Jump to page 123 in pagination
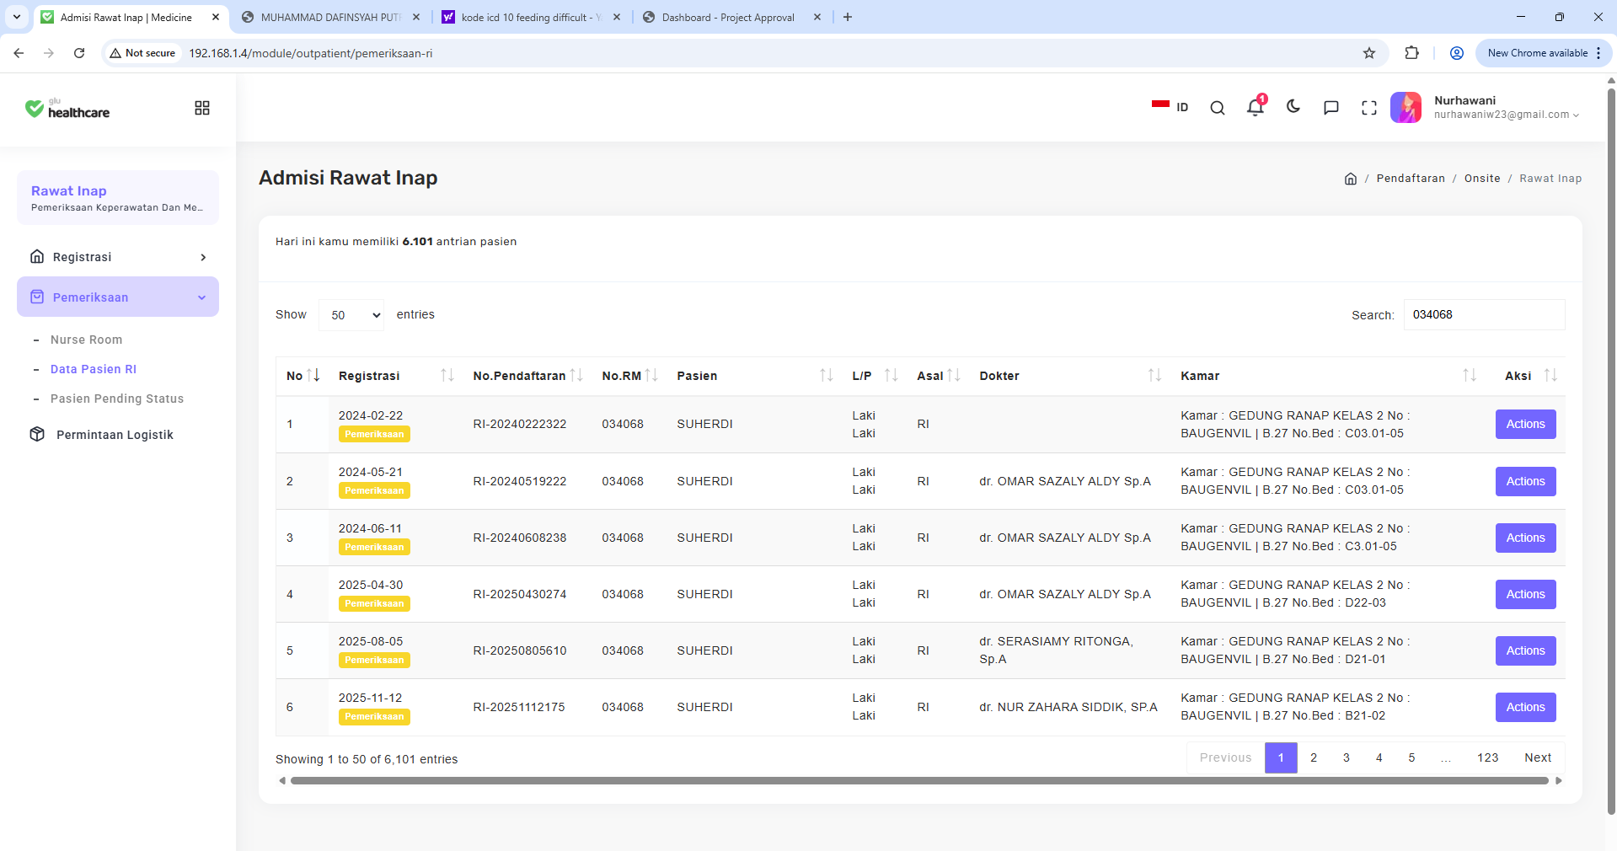 (1487, 757)
